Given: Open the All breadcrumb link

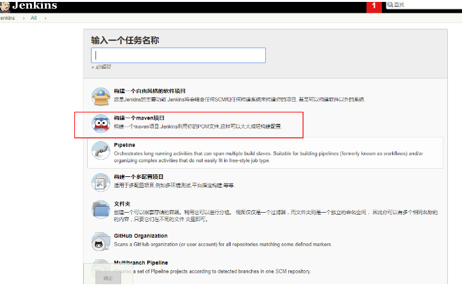Looking at the screenshot, I should (33, 19).
